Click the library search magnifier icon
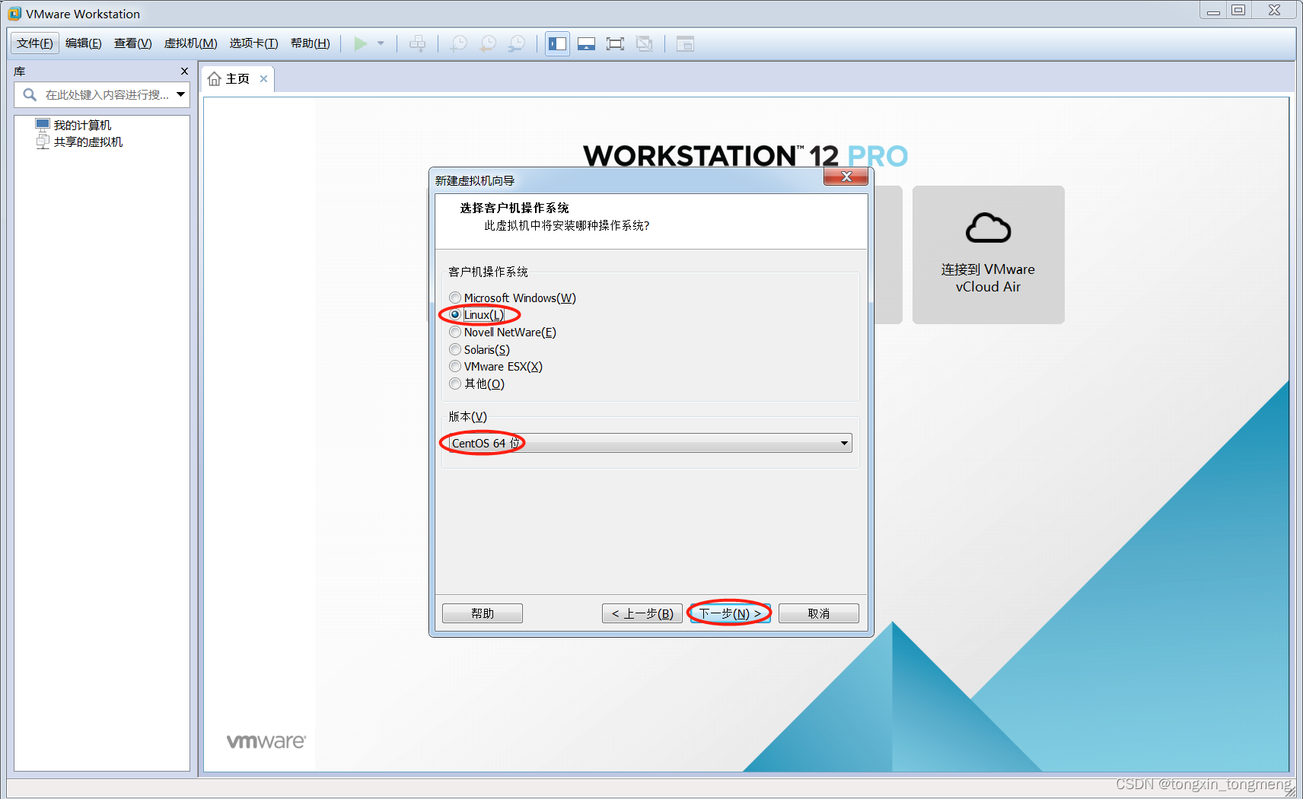 (x=30, y=94)
